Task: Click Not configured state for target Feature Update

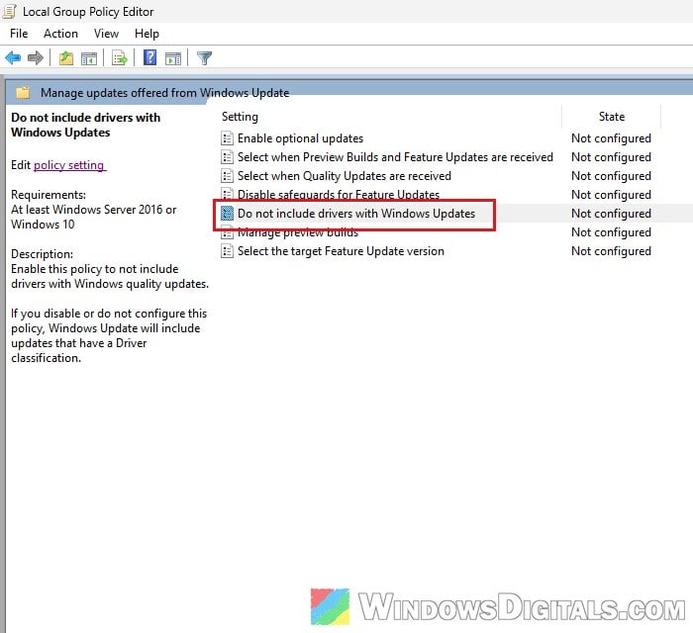Action: tap(611, 251)
